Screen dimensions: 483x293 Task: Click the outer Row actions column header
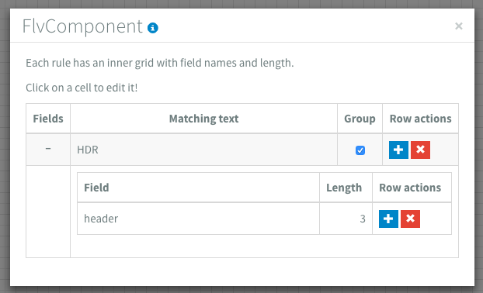[420, 119]
